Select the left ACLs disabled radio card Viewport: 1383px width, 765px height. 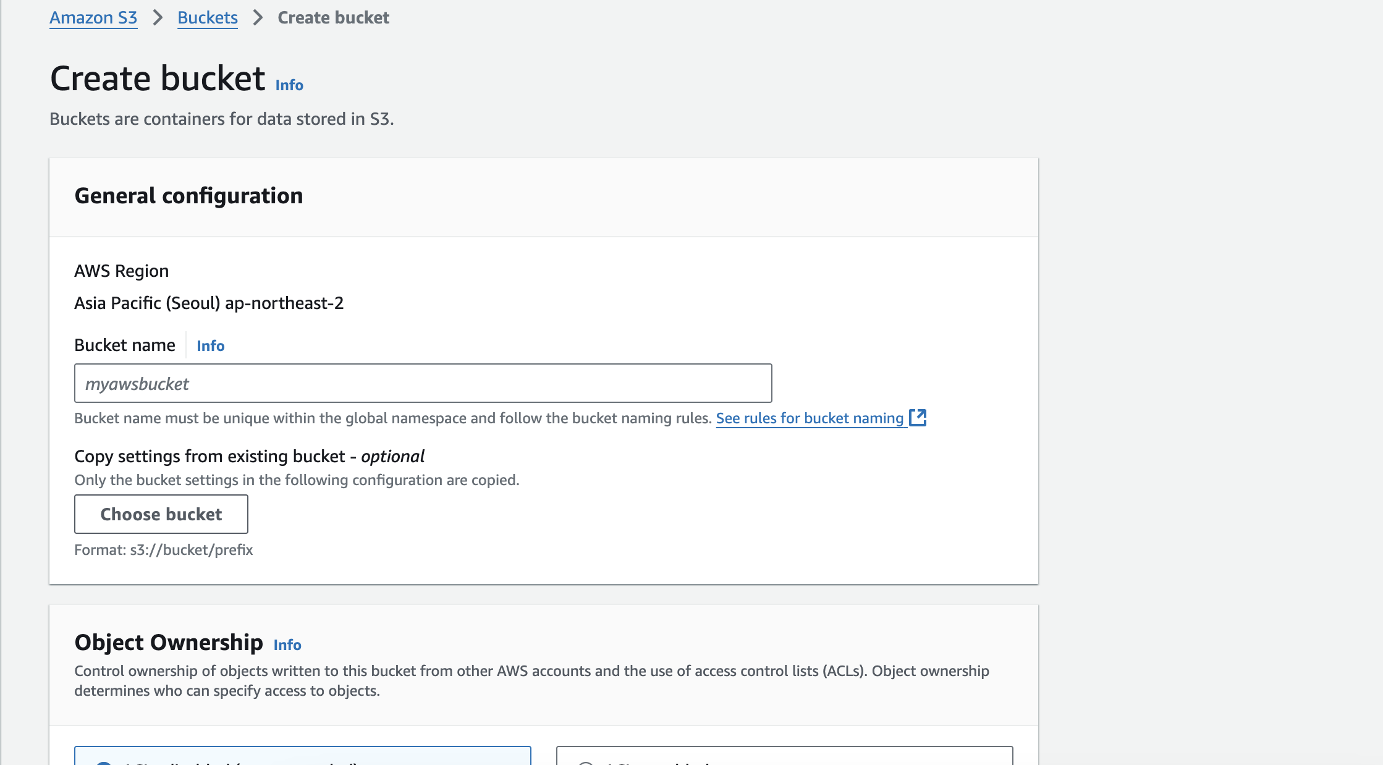point(302,756)
